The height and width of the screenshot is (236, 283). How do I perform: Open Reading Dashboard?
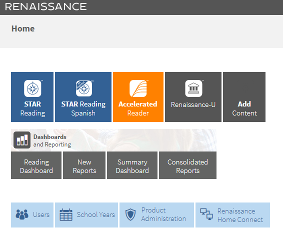(x=36, y=165)
